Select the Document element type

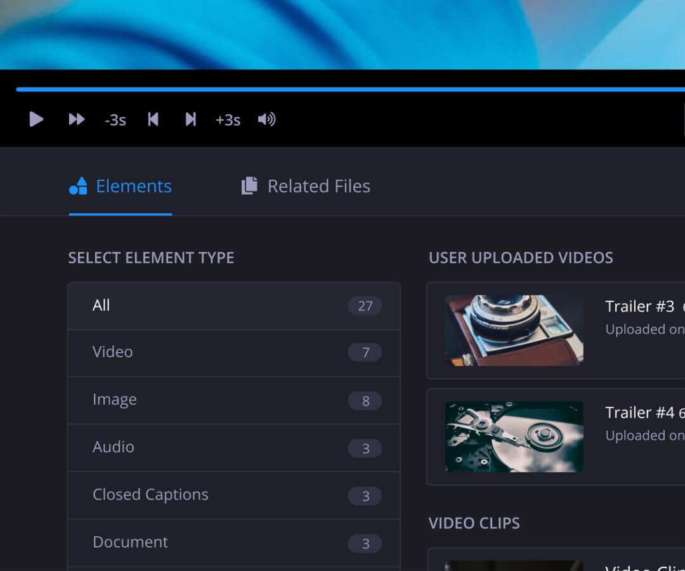point(234,542)
